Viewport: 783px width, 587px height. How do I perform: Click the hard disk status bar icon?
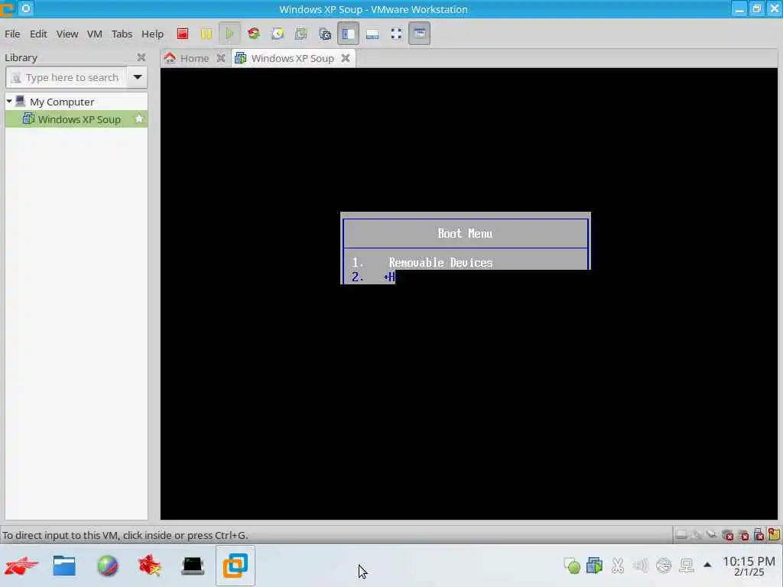click(x=681, y=534)
